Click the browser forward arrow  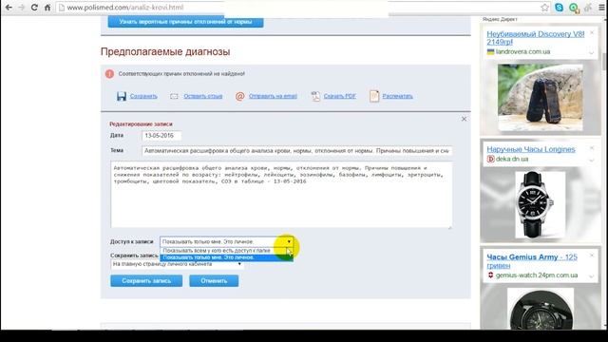click(x=21, y=8)
